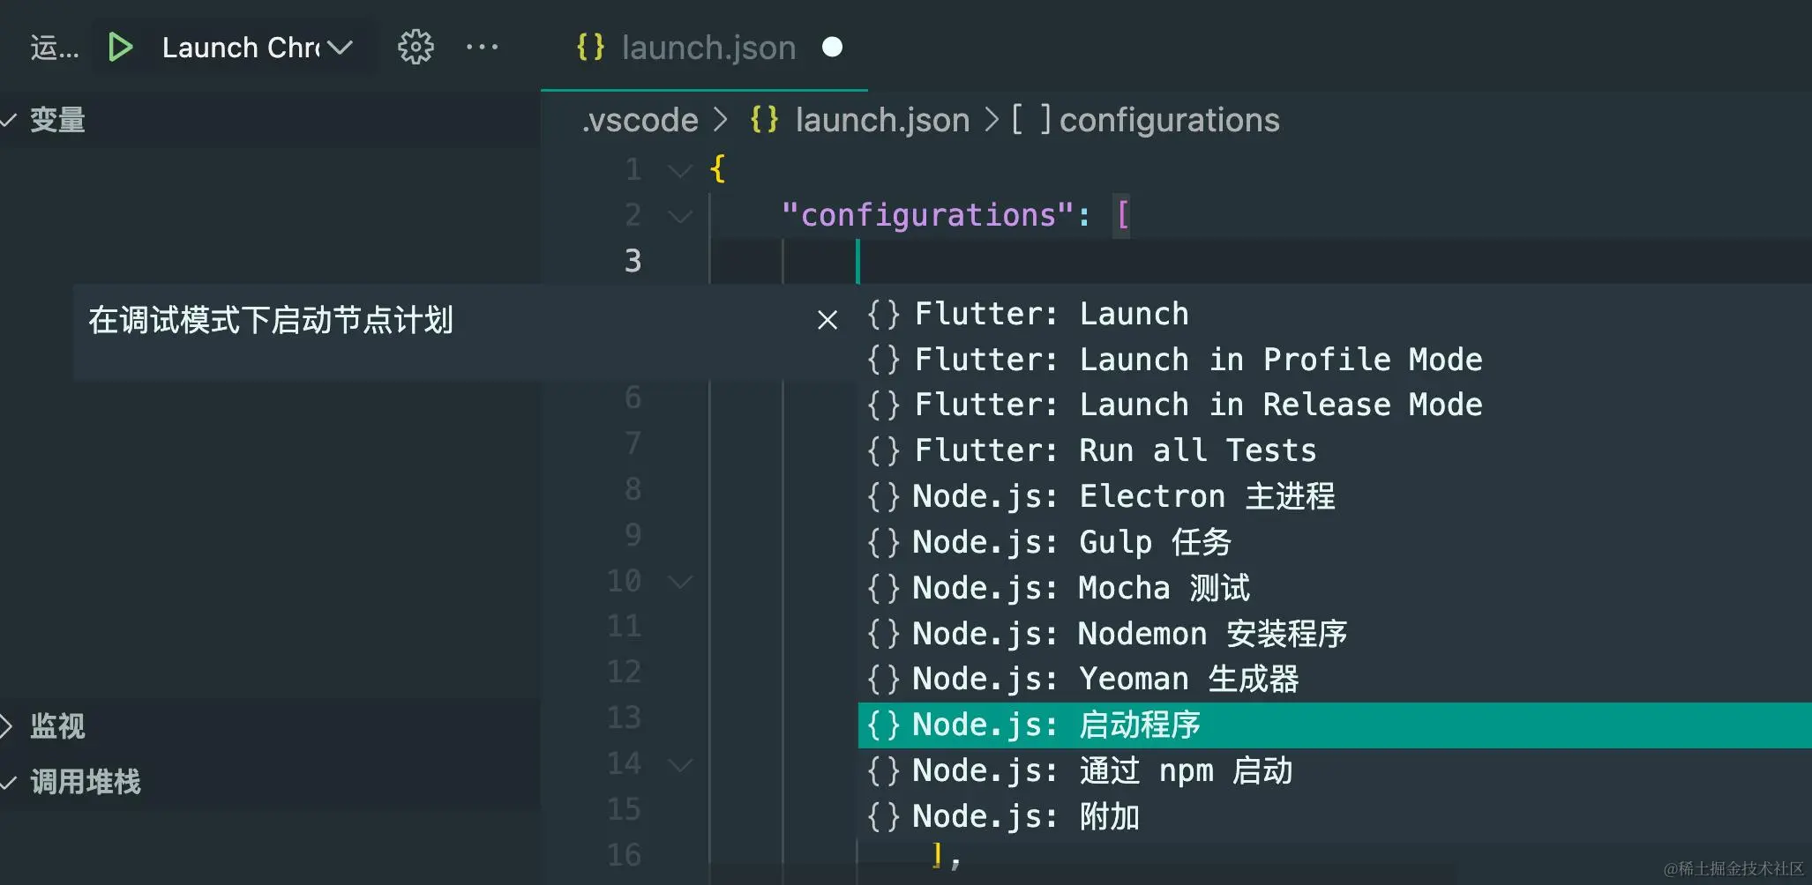Fold the code block at line 1
This screenshot has height=885, width=1812.
click(680, 170)
